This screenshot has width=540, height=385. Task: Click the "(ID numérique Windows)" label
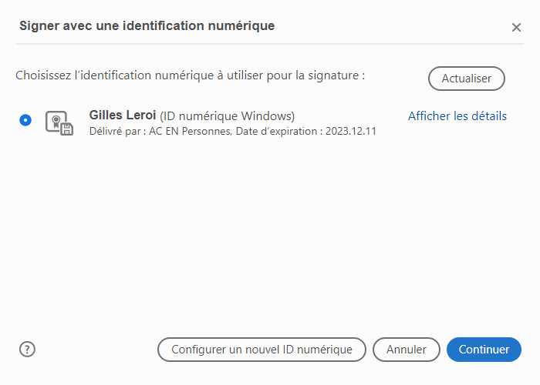click(228, 117)
